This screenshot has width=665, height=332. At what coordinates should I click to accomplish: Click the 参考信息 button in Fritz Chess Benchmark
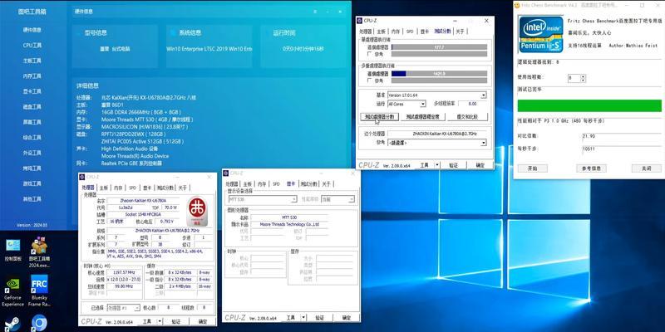click(591, 168)
